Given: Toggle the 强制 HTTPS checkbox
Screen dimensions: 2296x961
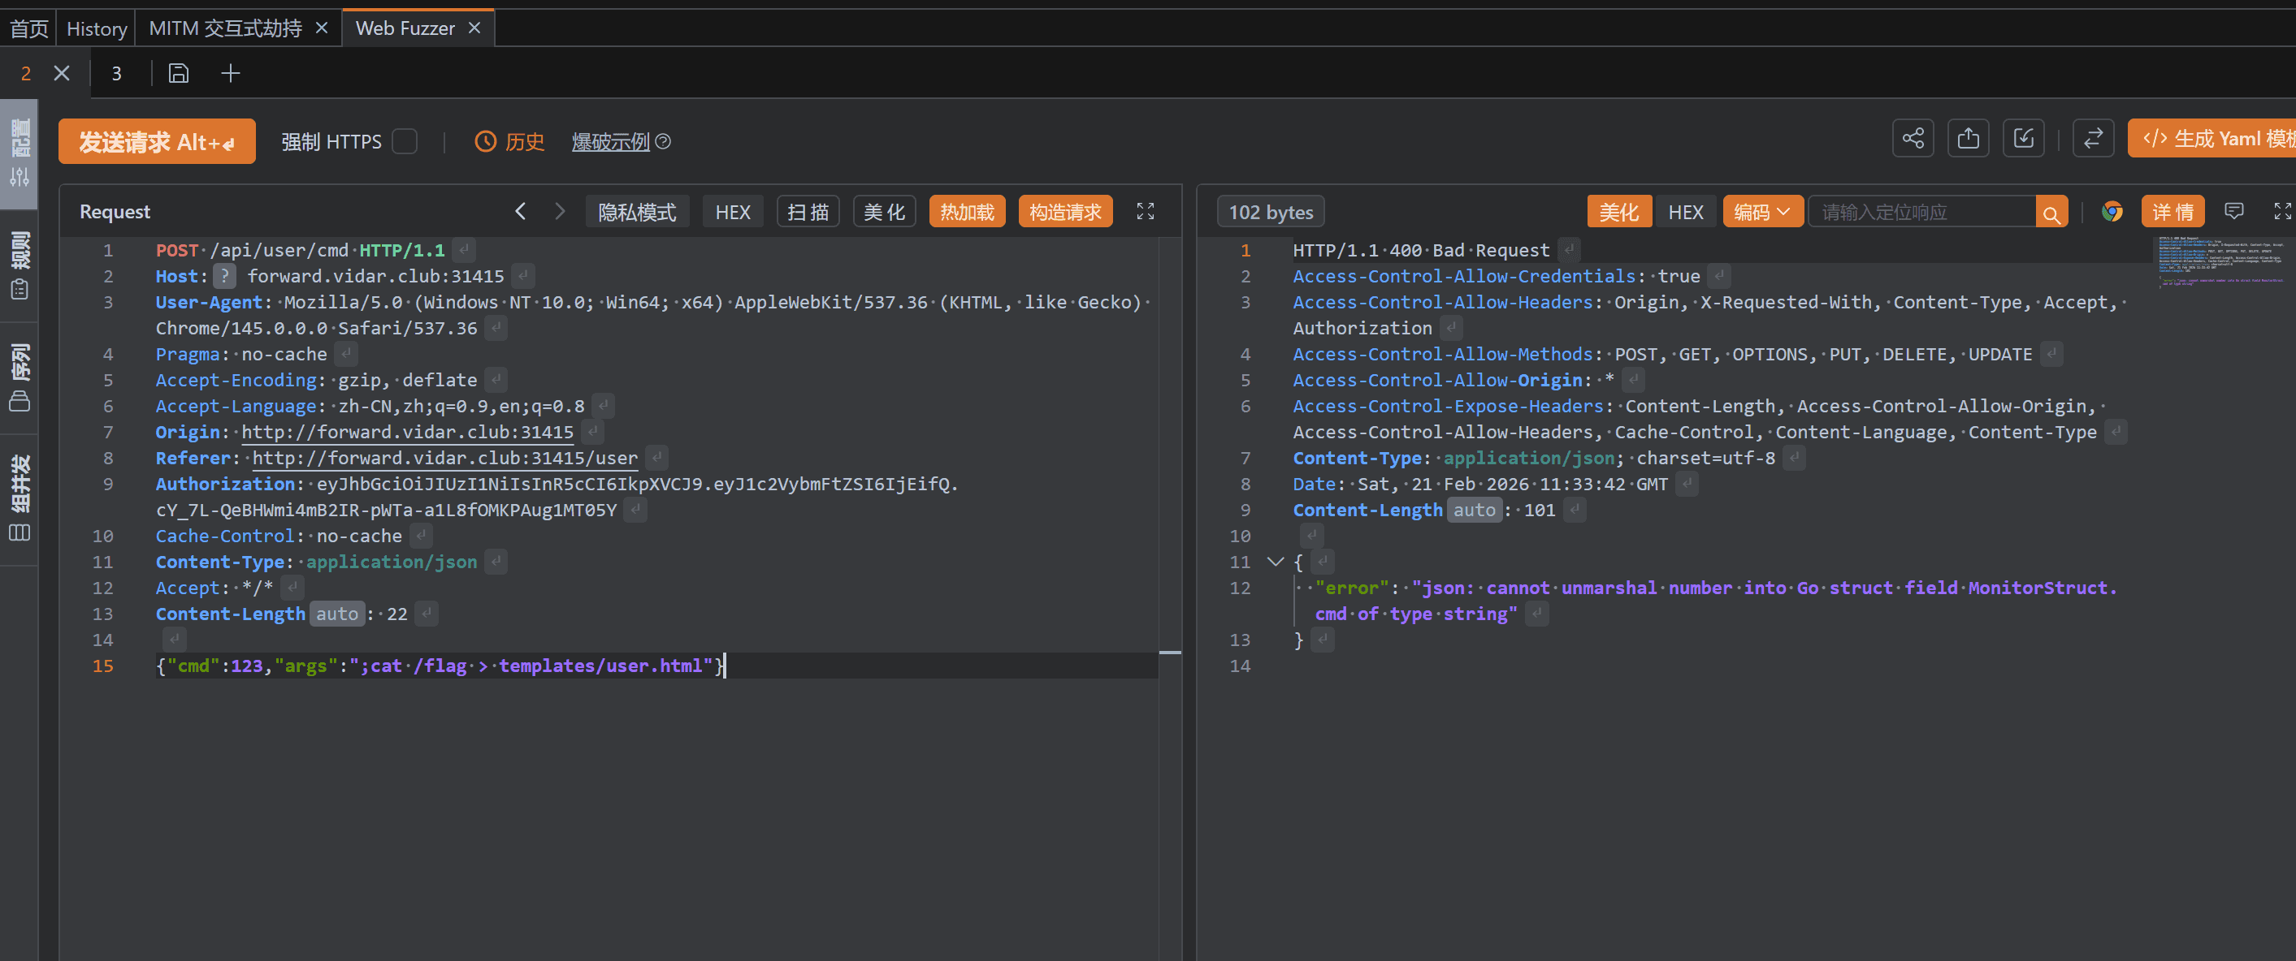Looking at the screenshot, I should tap(405, 141).
